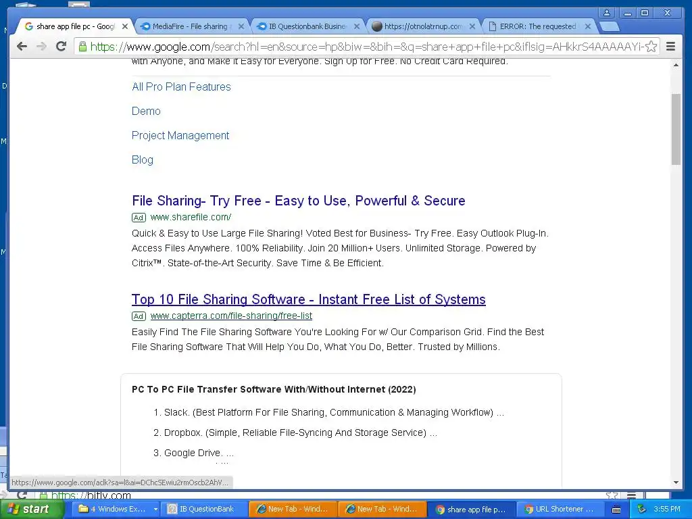Image resolution: width=692 pixels, height=519 pixels.
Task: Switch to the ERROR: The requested tab
Action: click(537, 26)
